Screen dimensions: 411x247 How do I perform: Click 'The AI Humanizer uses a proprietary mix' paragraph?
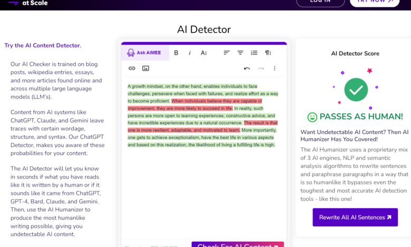coord(354,174)
